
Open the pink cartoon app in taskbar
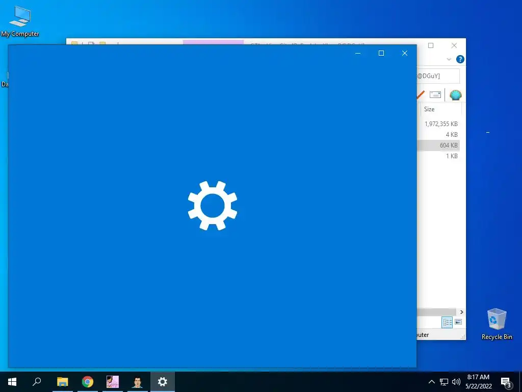click(113, 382)
